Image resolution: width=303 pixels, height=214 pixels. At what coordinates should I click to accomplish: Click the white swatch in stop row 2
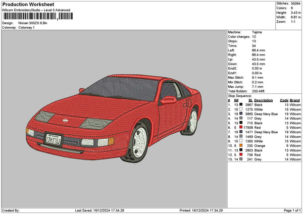(x=241, y=109)
